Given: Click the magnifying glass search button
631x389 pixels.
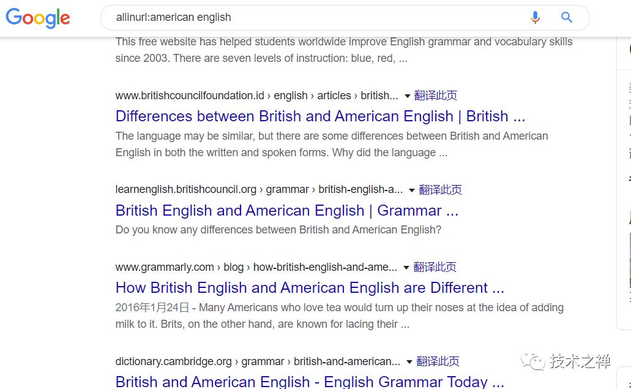Looking at the screenshot, I should pos(567,18).
